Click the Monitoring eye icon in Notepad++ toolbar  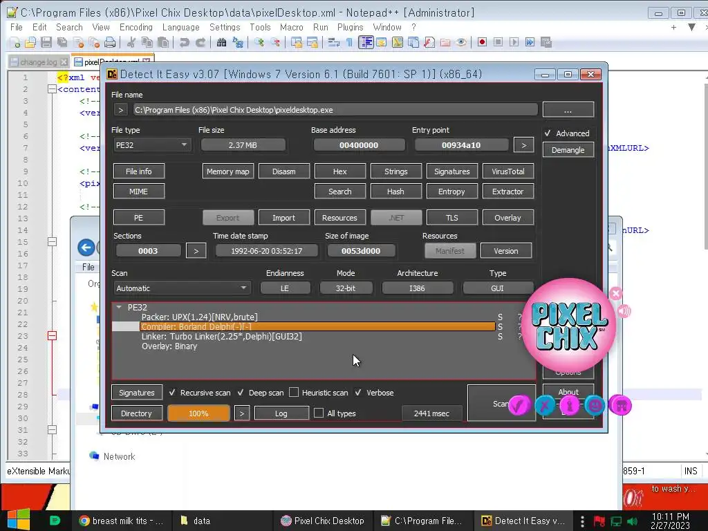(461, 42)
